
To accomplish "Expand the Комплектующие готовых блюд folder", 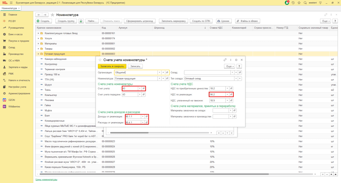I will 38,33.
